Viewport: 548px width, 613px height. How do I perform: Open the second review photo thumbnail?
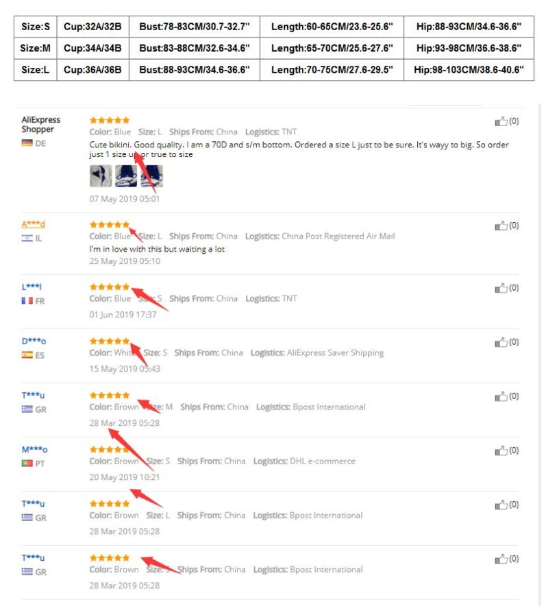pyautogui.click(x=126, y=176)
